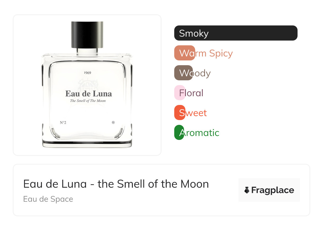
Task: Choose the orange Sweet accord swatch
Action: (x=180, y=113)
